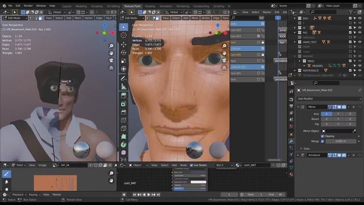The image size is (364, 205).
Task: Hide REFERENCE collection with eye icon
Action: 359,71
